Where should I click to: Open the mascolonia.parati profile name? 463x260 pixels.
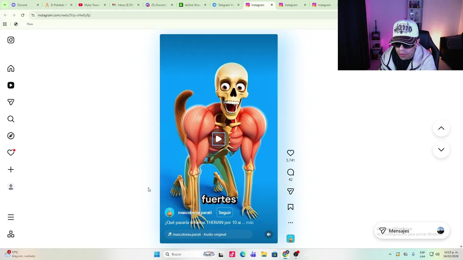[x=195, y=213]
